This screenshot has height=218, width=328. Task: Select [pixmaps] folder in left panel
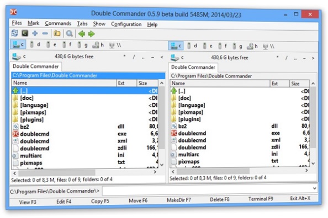[85, 112]
